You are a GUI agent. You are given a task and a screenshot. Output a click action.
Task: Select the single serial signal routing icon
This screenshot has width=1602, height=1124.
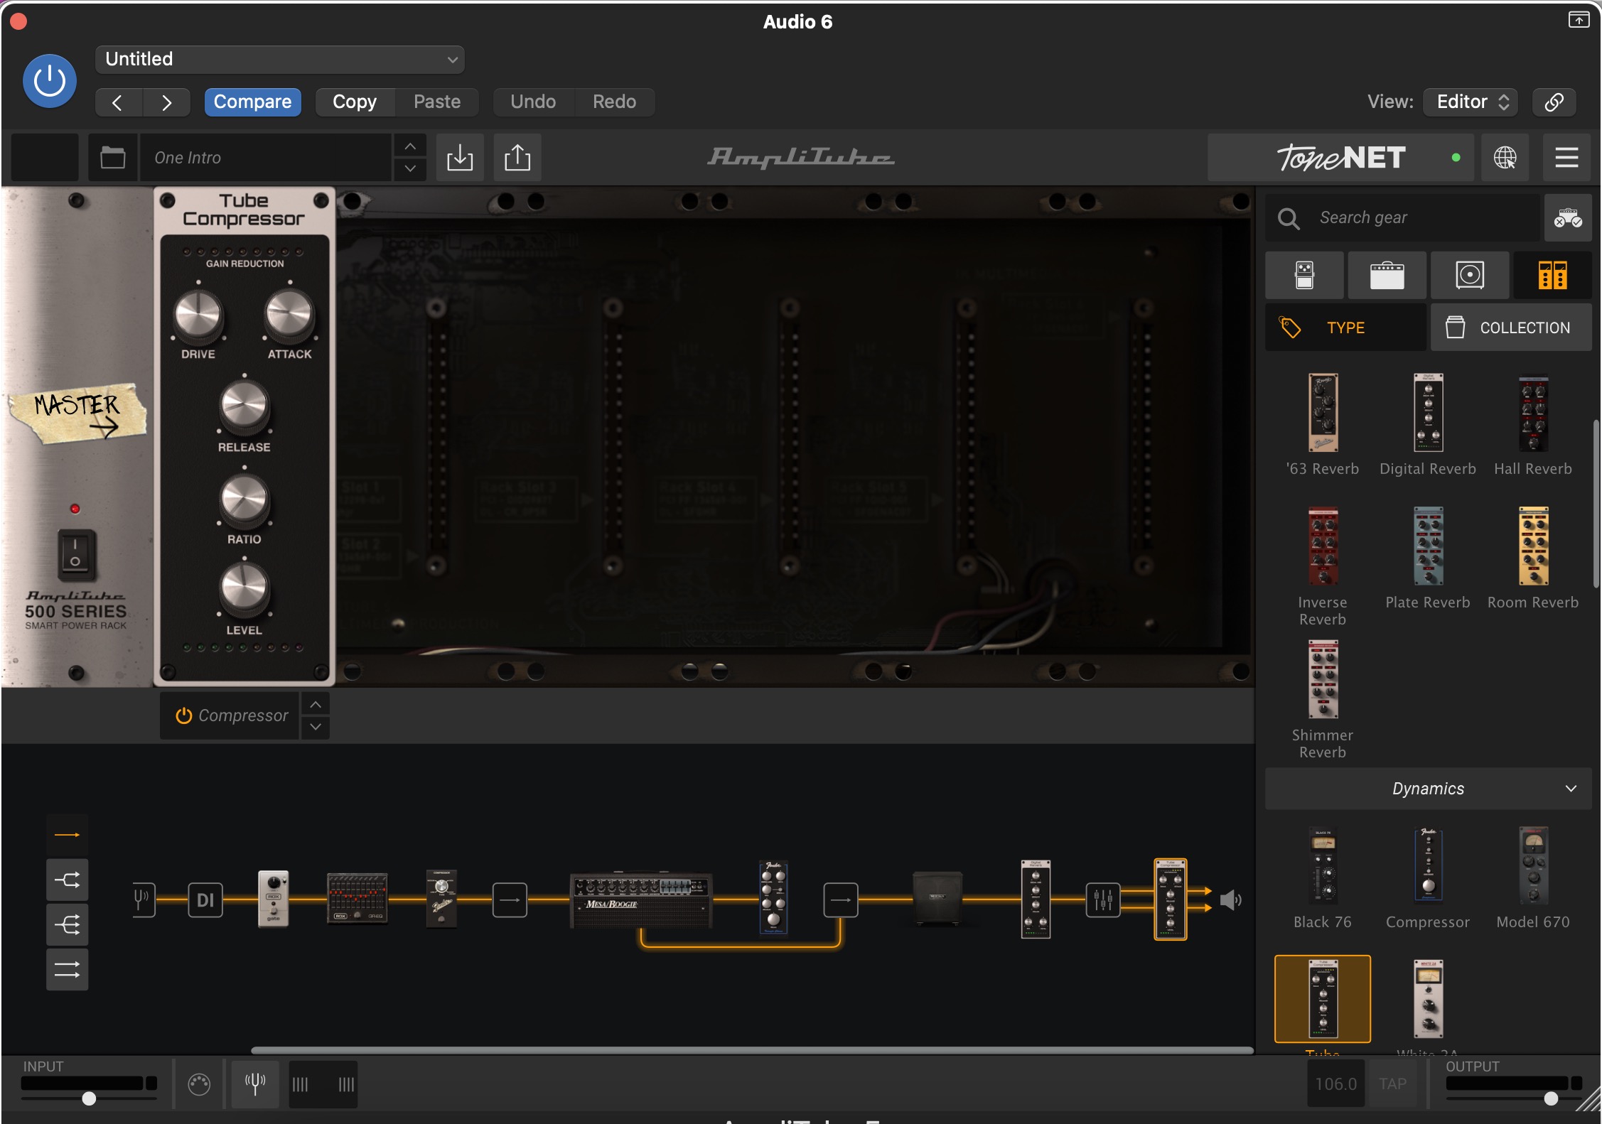pos(68,835)
